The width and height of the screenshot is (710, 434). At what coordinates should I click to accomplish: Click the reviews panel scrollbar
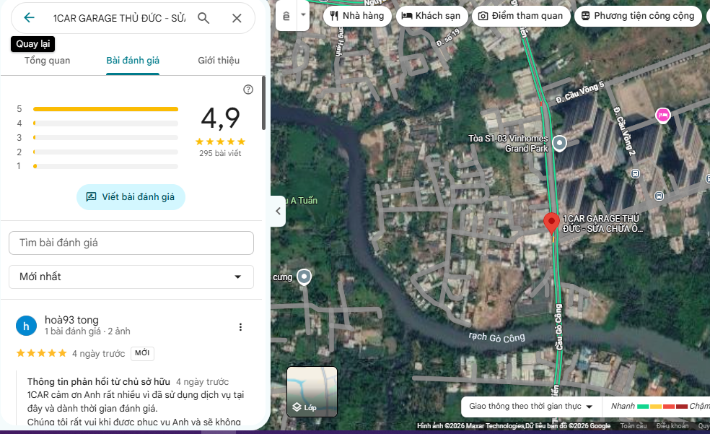(x=263, y=103)
